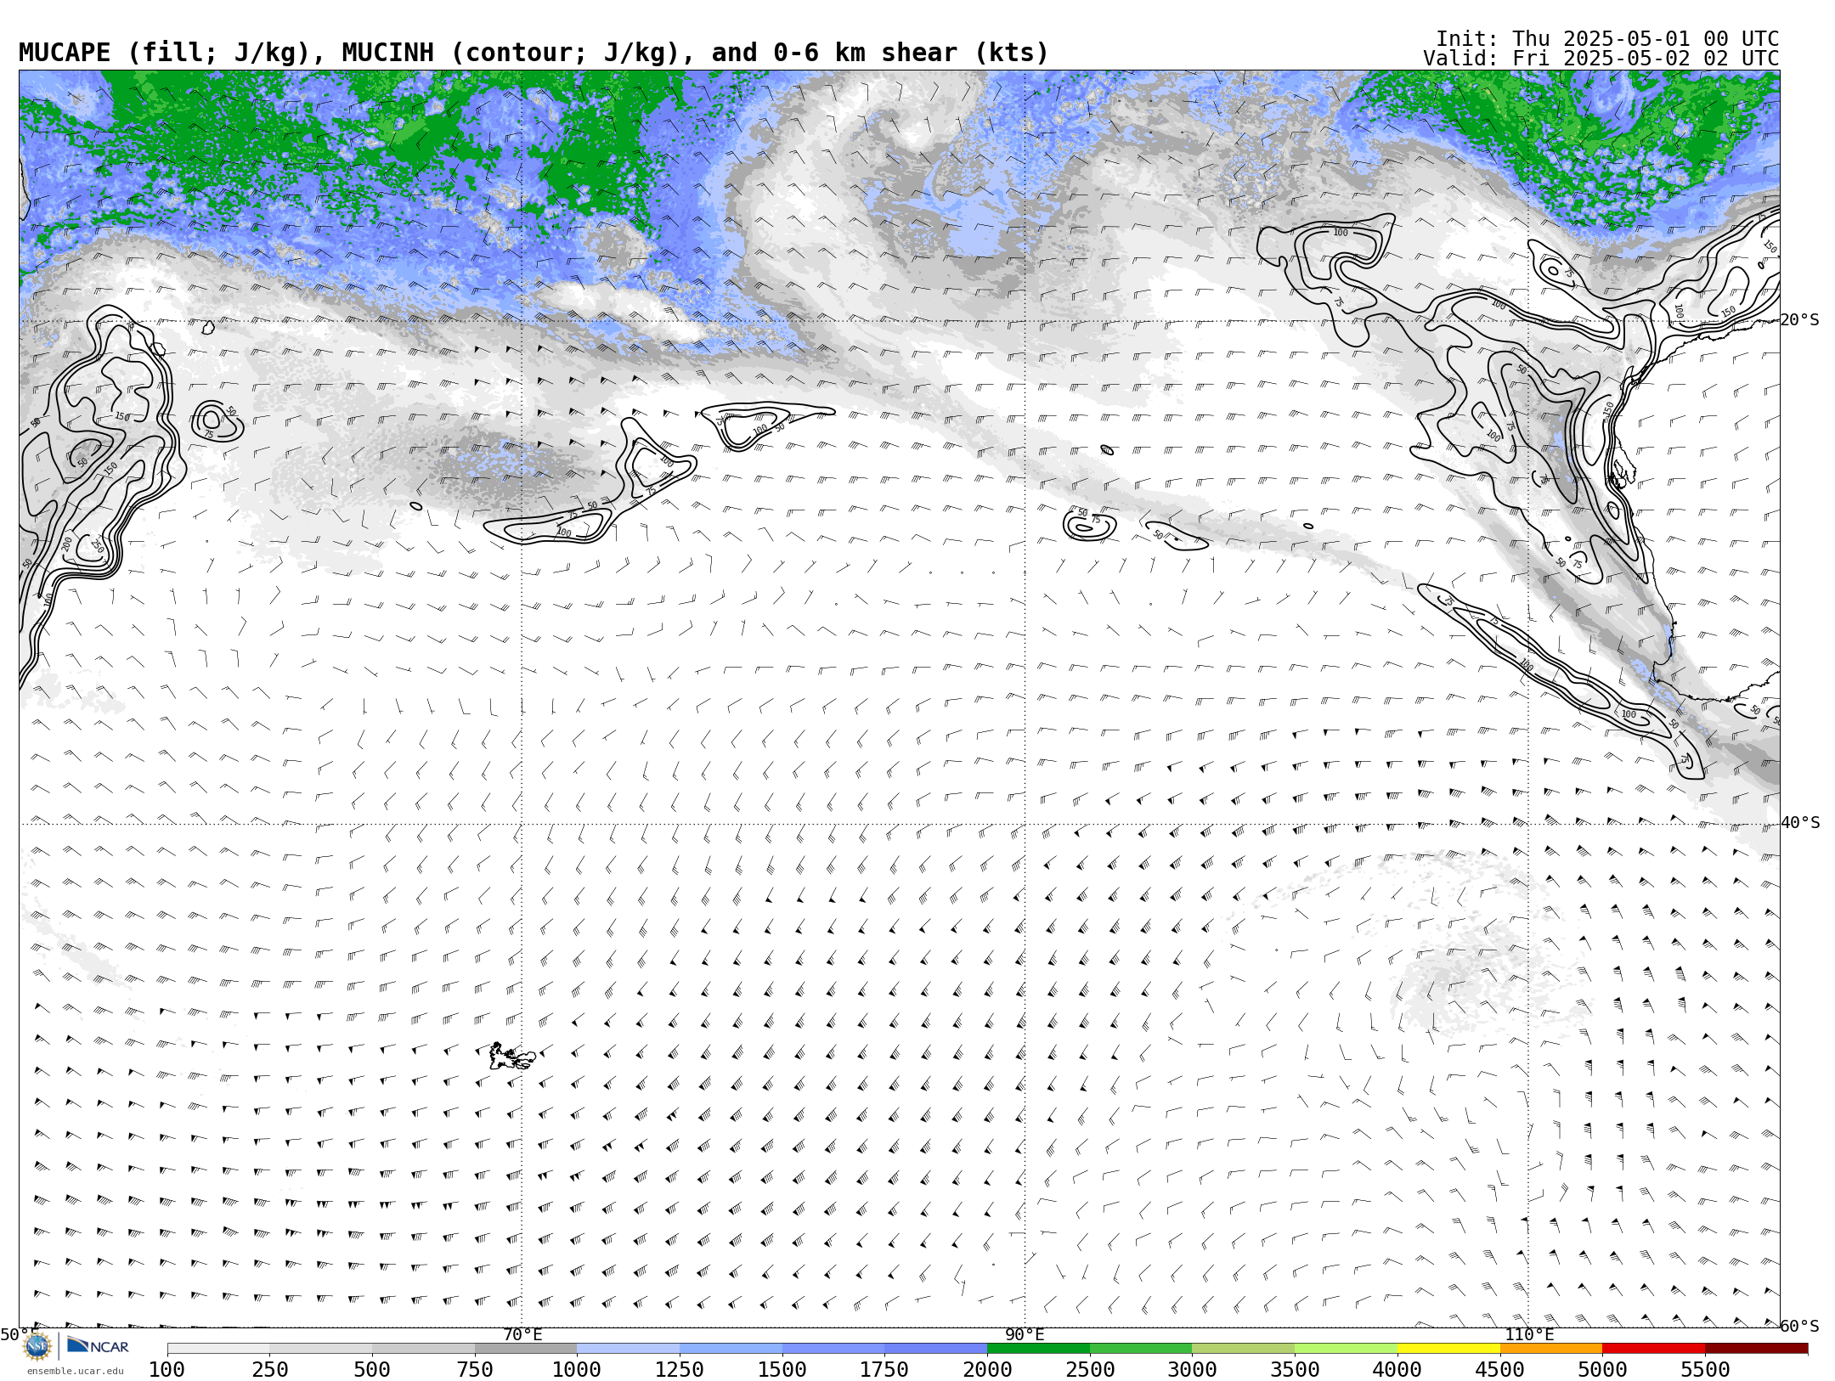Viewport: 1835px width, 1381px height.
Task: Pick the dark red colorbar swatch above 5500
Action: (1756, 1349)
